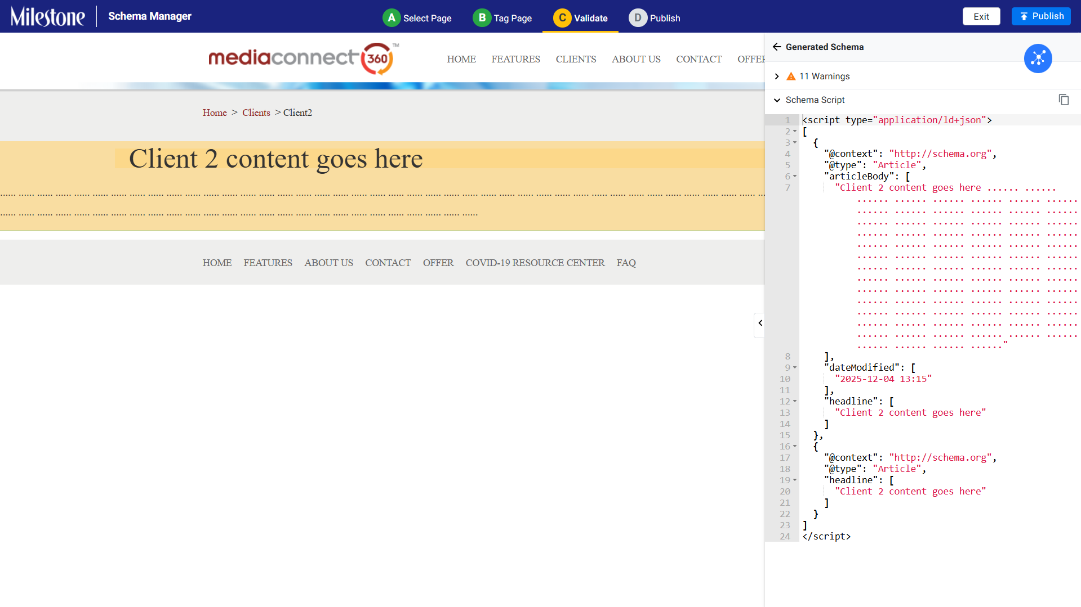The height and width of the screenshot is (607, 1081).
Task: Click the Schema Manager title
Action: tap(150, 16)
